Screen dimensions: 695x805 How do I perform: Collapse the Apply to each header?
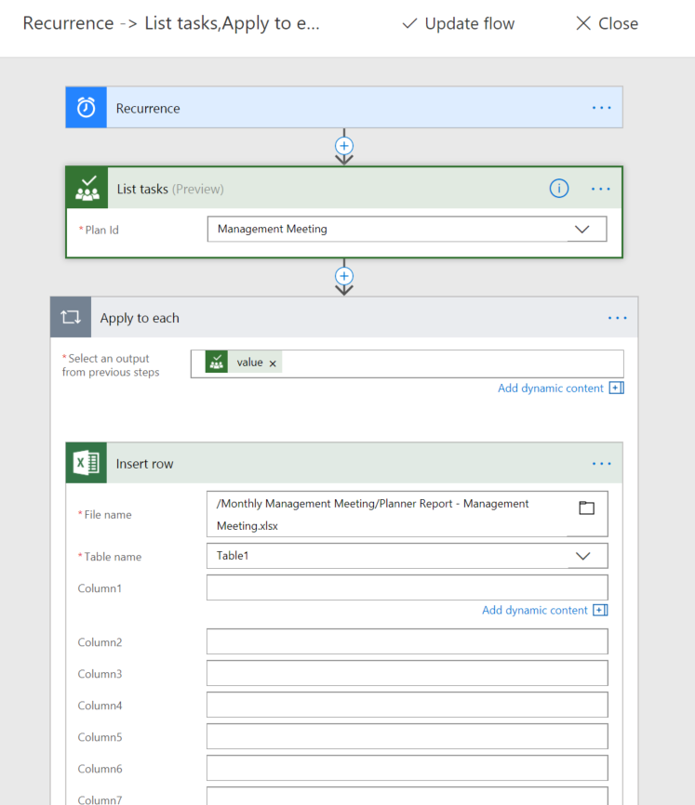344,317
